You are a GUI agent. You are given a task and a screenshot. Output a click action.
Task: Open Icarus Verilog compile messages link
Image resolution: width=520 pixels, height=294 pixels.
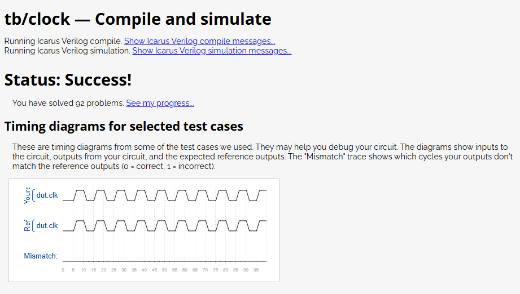tap(200, 41)
